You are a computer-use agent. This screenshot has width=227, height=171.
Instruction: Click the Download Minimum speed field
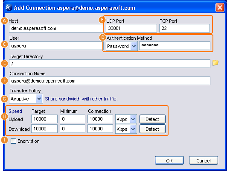pos(73,129)
